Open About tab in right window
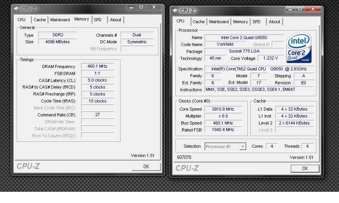Image resolution: width=339 pixels, height=203 pixels. pos(274,22)
